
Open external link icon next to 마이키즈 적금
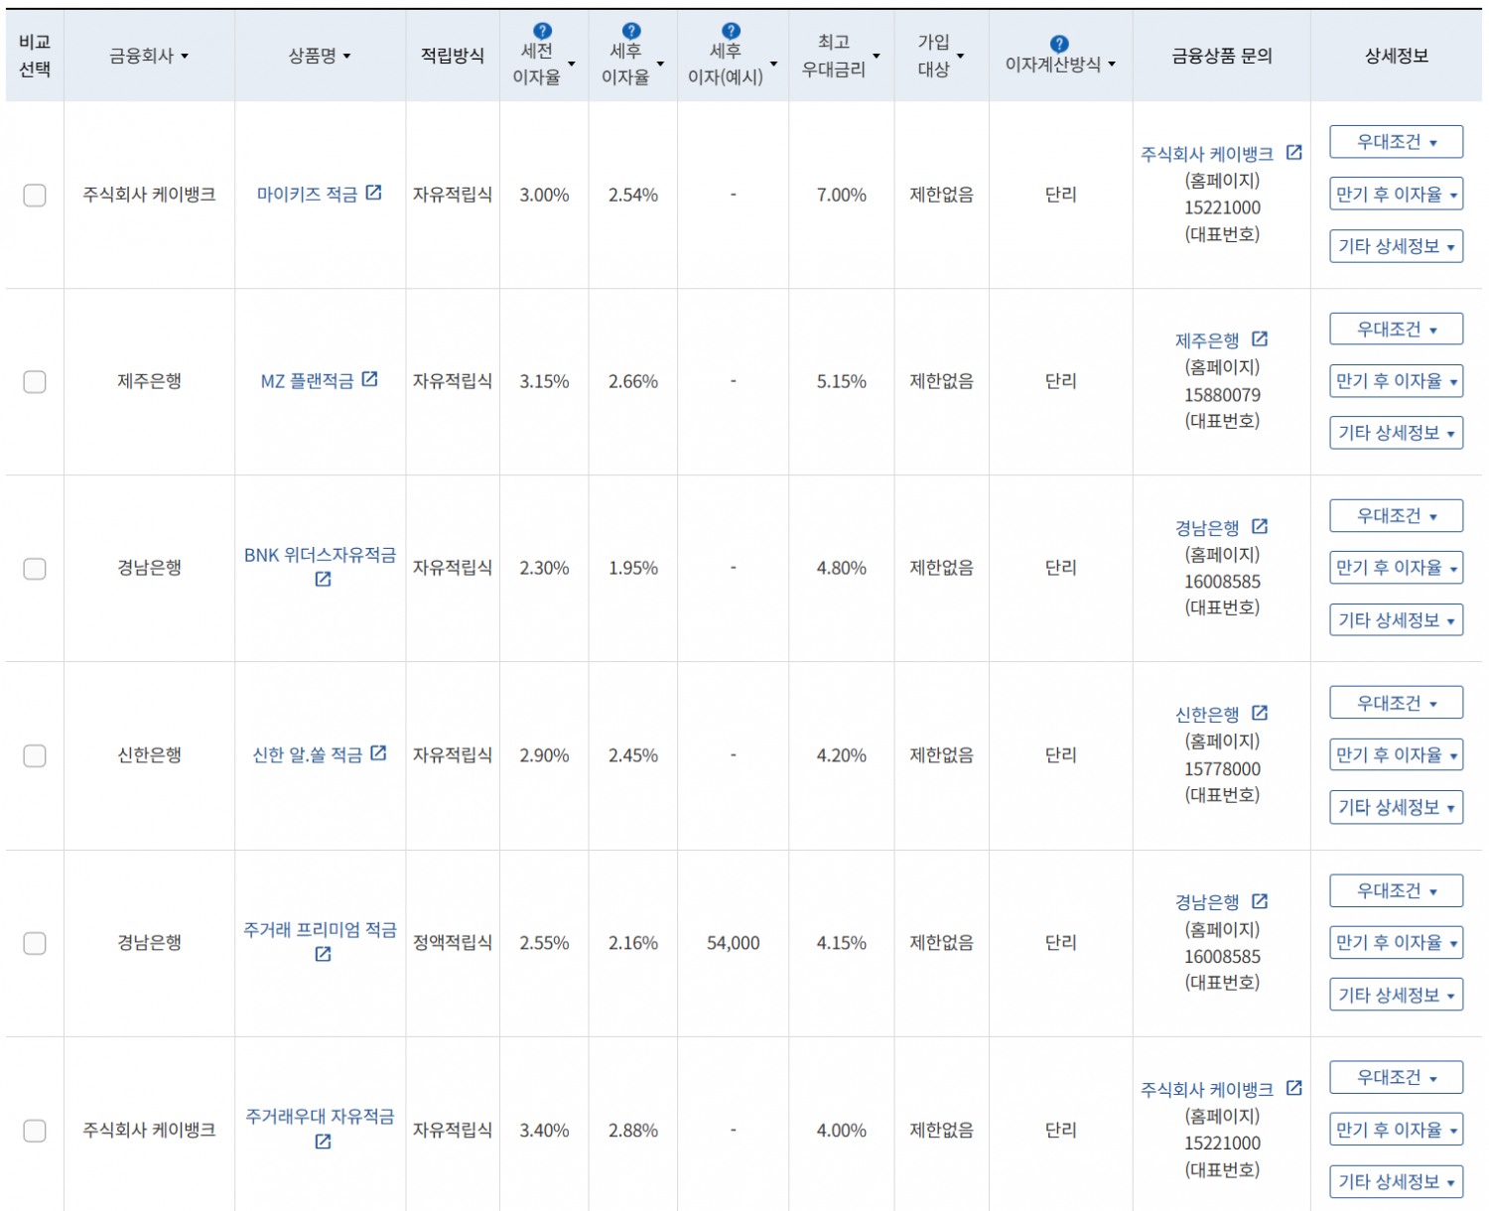(373, 193)
